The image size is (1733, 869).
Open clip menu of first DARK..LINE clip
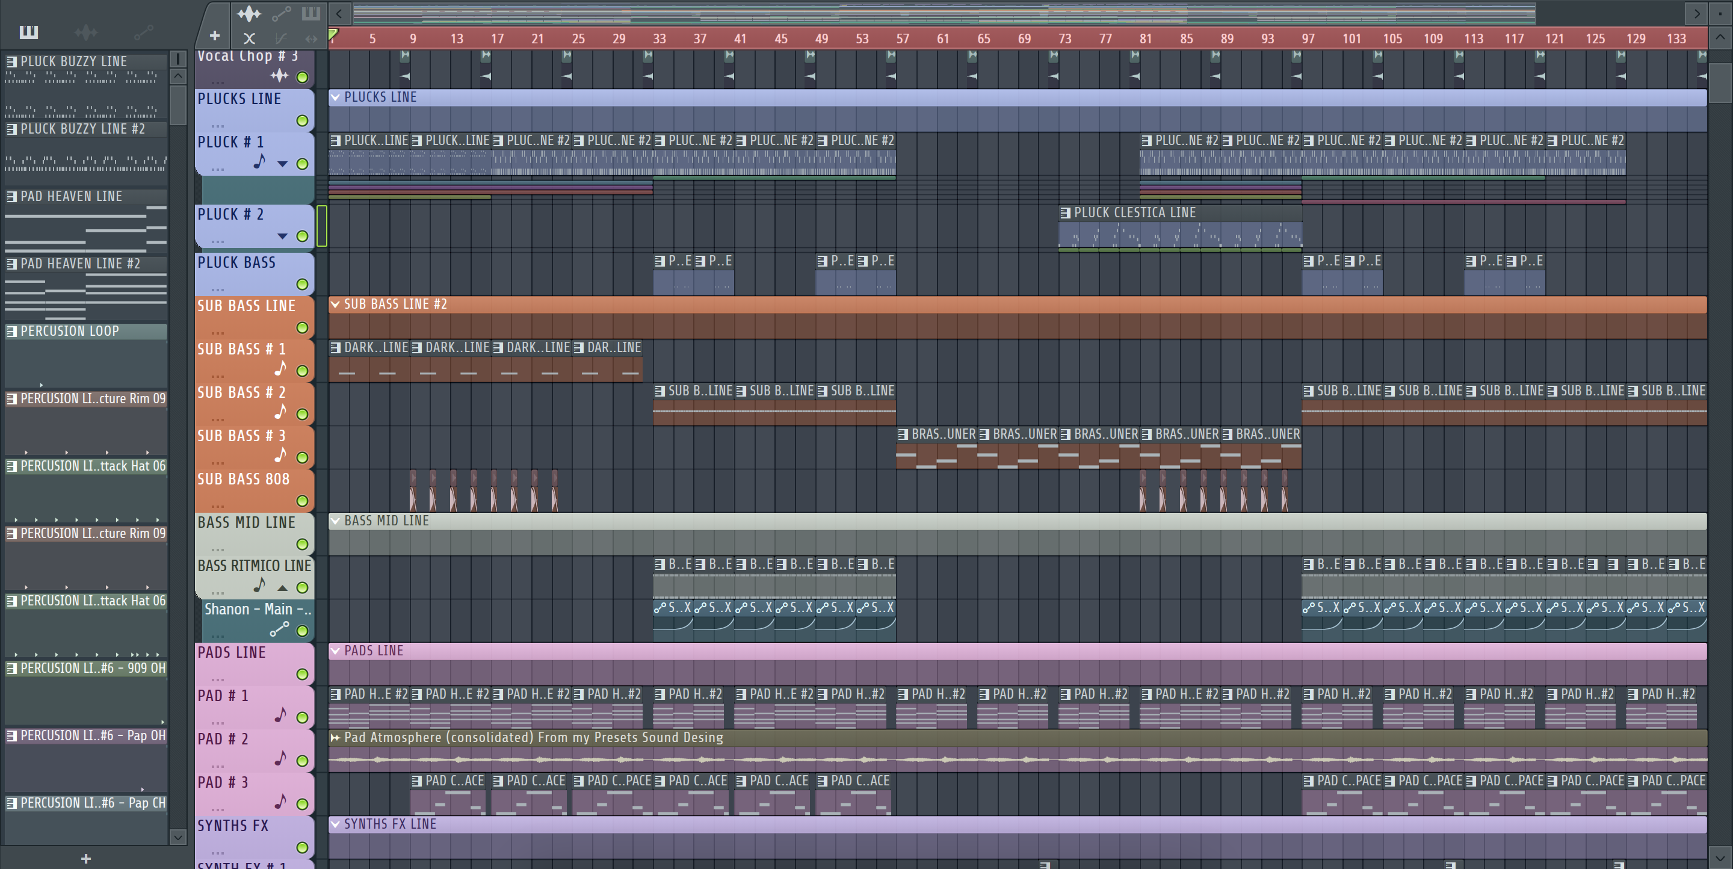click(x=335, y=348)
